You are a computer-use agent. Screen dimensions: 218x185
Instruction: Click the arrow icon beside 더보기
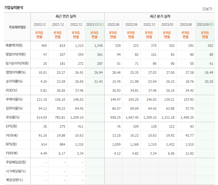(x=213, y=9)
